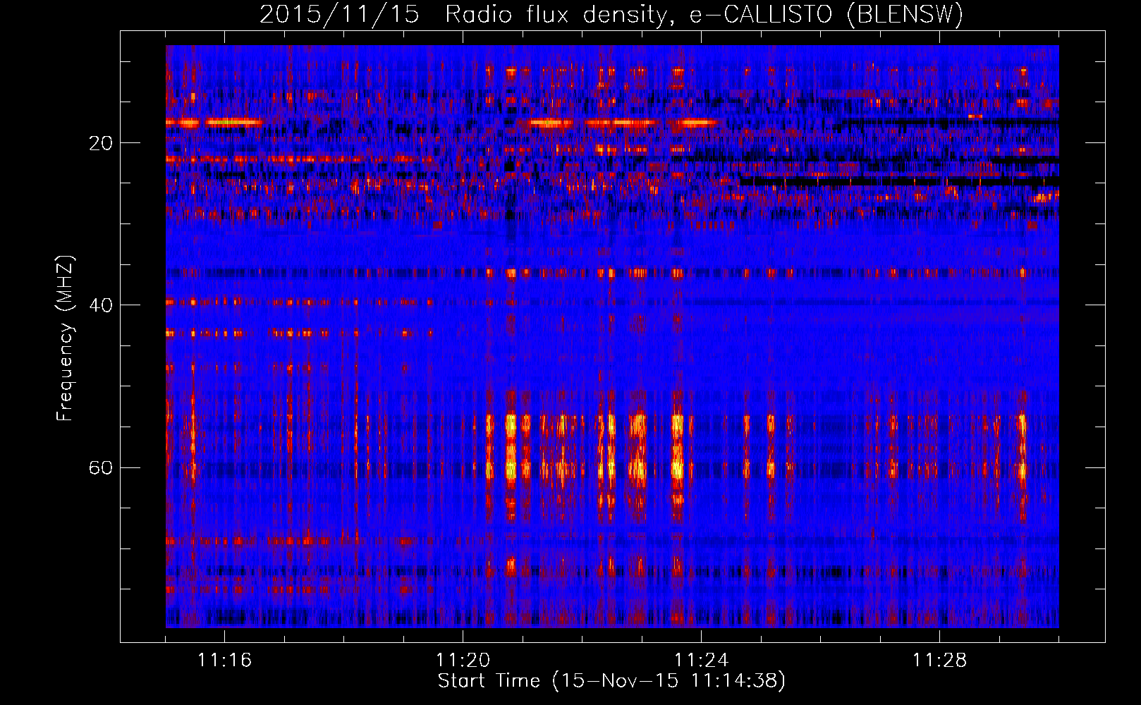The height and width of the screenshot is (705, 1141).
Task: Click the 11:16 time tick label
Action: (x=224, y=661)
